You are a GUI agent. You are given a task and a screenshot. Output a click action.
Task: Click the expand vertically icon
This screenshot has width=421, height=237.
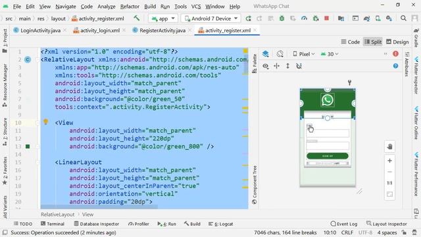click(287, 66)
